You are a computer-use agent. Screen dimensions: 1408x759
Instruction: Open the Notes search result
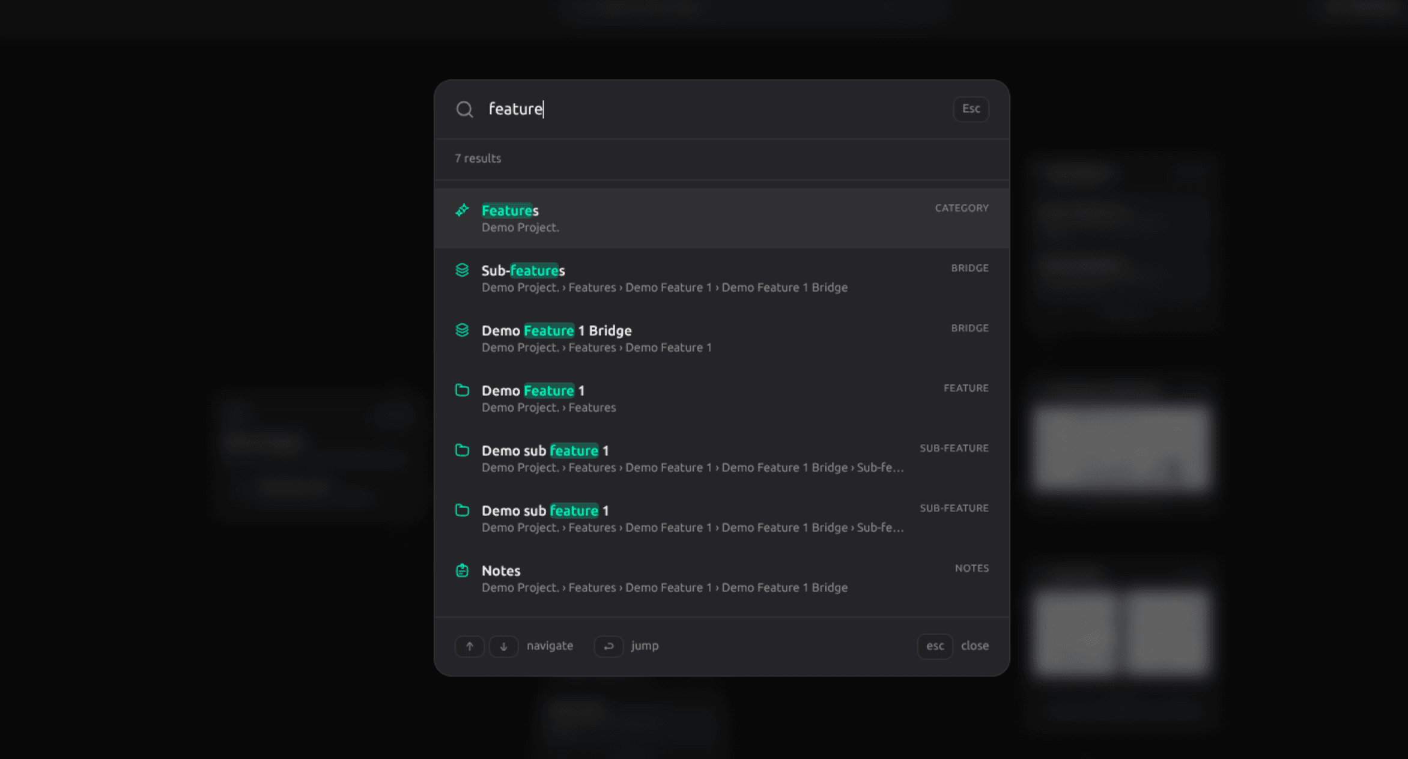pos(721,579)
